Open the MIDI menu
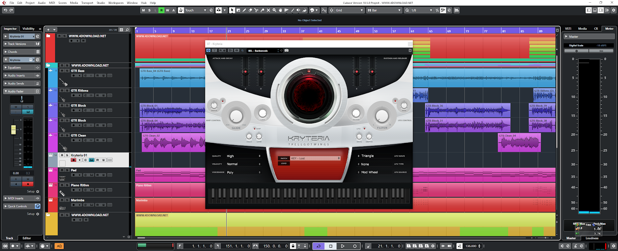618x251 pixels. [52, 3]
